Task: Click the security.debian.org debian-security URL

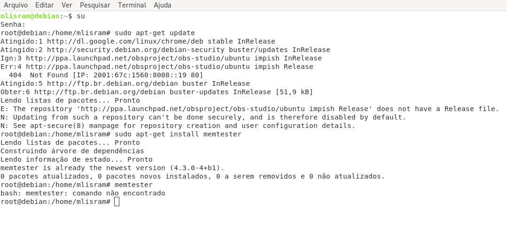Action: [135, 50]
